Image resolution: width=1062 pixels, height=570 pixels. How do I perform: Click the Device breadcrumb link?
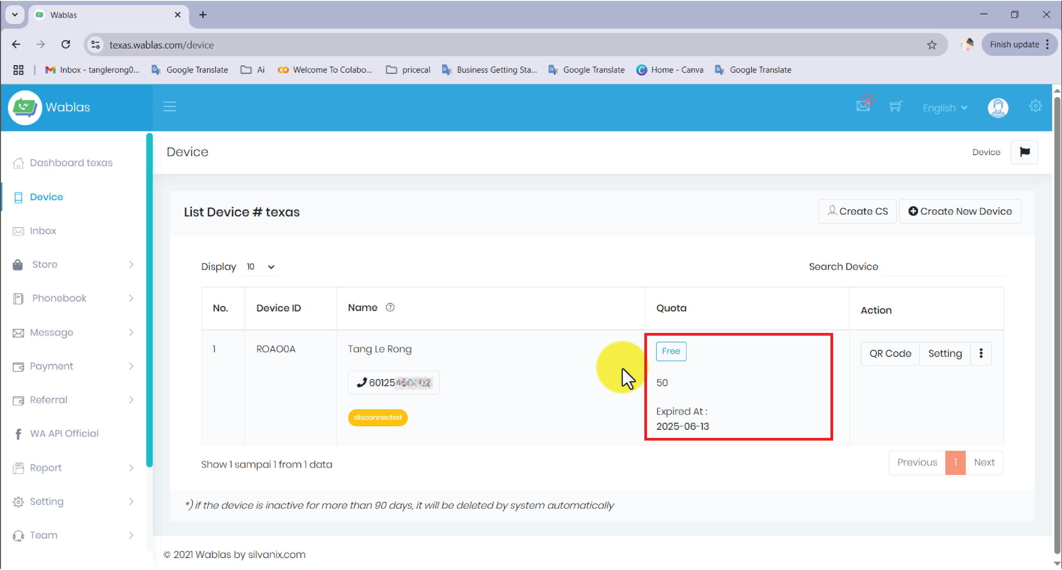986,152
